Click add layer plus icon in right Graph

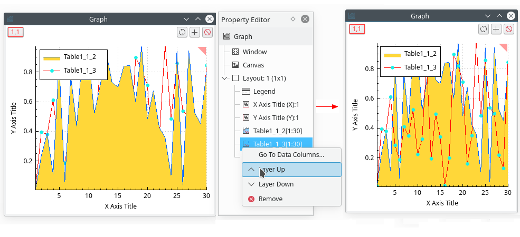click(496, 29)
